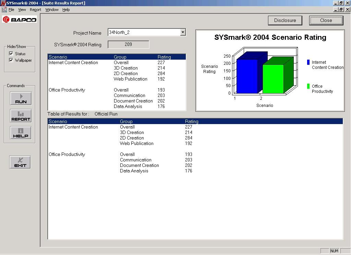Click the green Office Productivity legend swatch

308,86
